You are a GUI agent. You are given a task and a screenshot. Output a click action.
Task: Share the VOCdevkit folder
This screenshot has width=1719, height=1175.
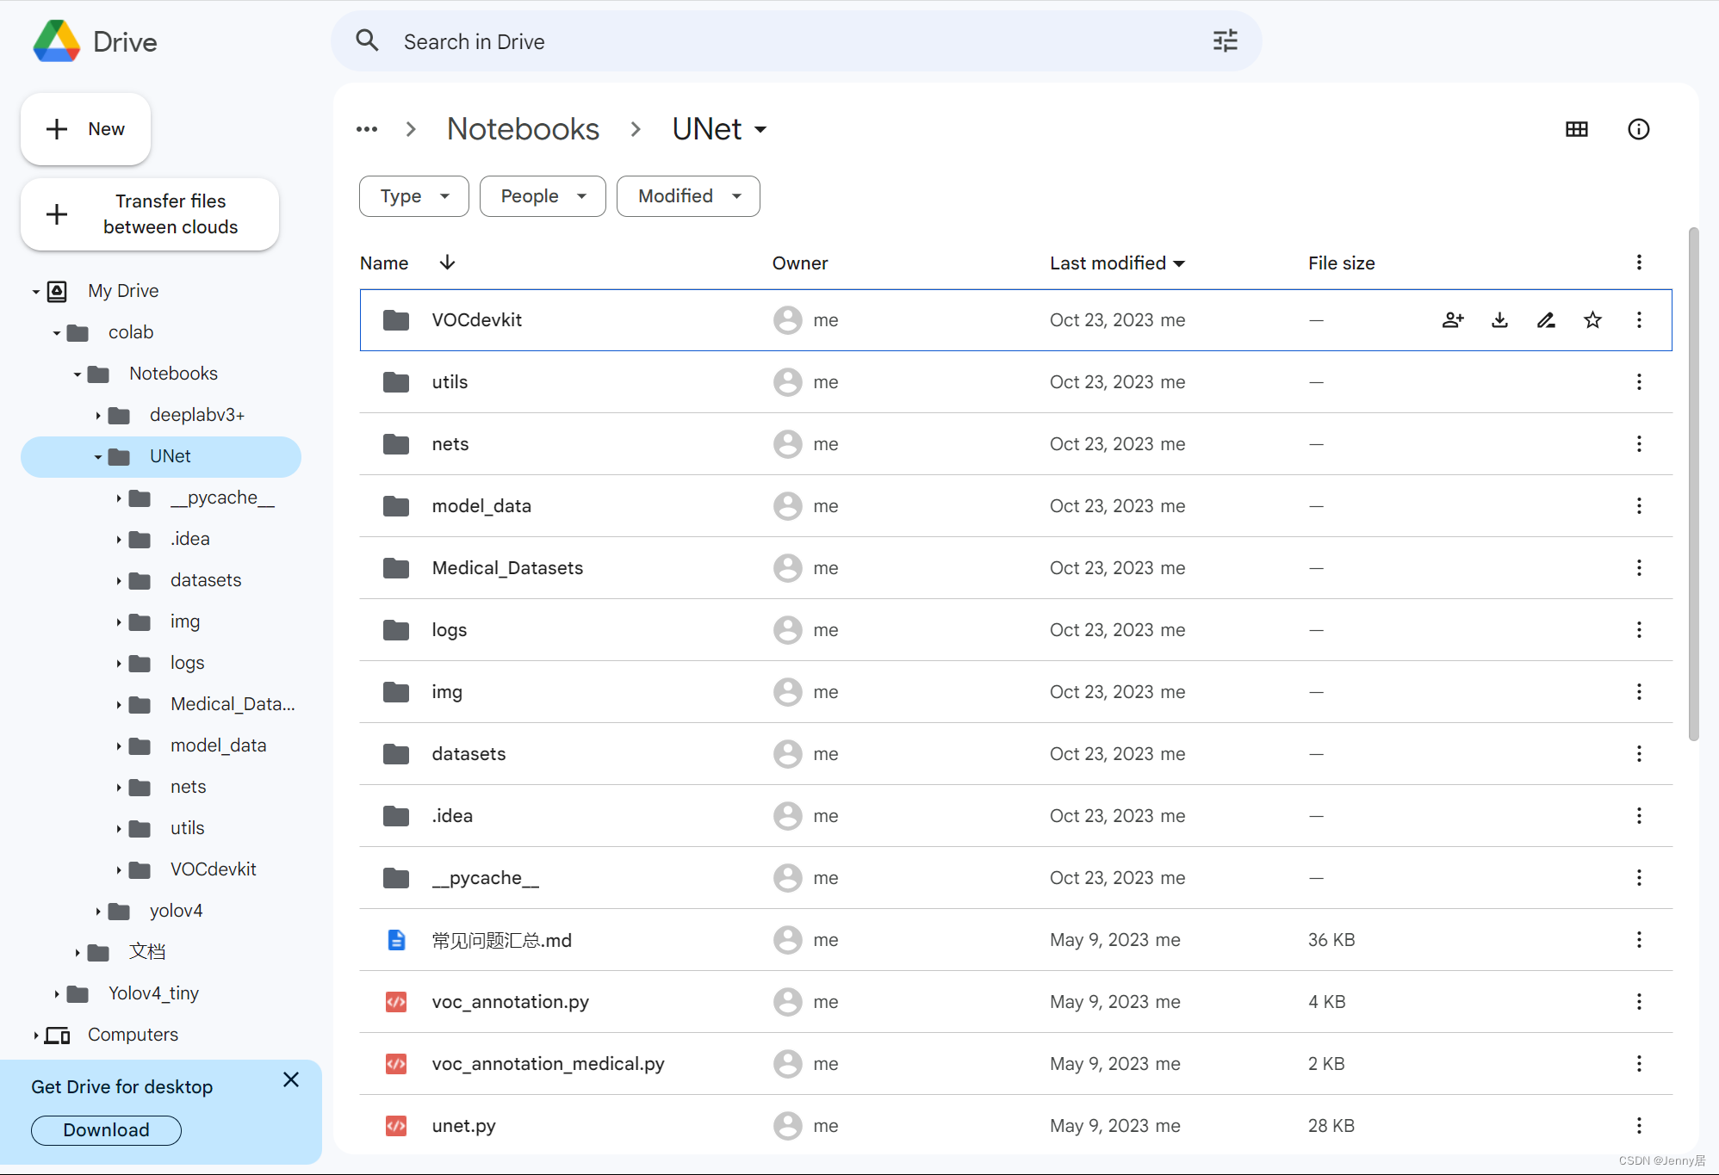pyautogui.click(x=1453, y=319)
